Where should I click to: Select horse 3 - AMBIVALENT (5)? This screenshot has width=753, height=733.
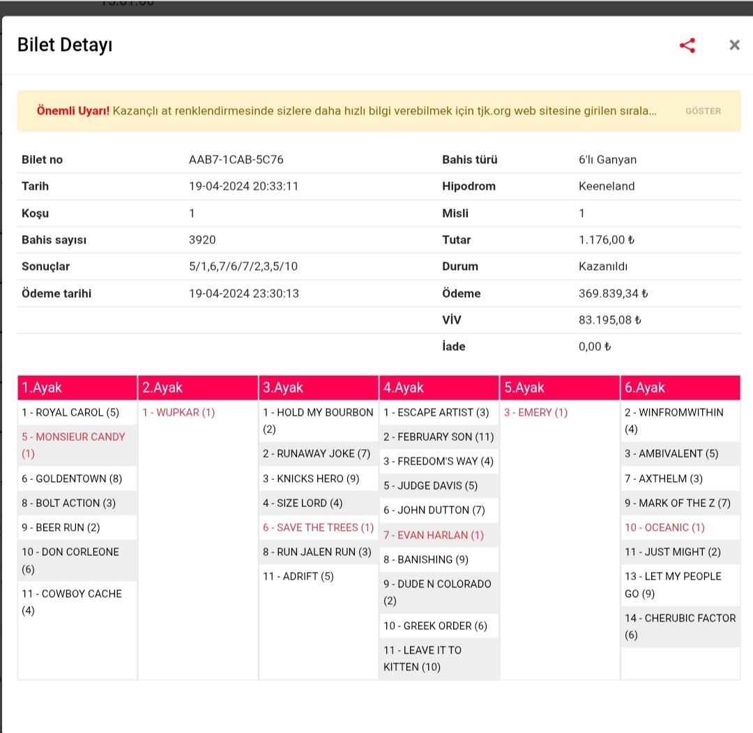[x=680, y=454]
